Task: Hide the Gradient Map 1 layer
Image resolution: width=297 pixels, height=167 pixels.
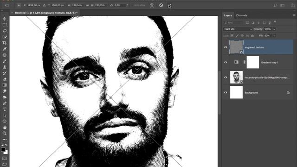Action: (x=226, y=62)
